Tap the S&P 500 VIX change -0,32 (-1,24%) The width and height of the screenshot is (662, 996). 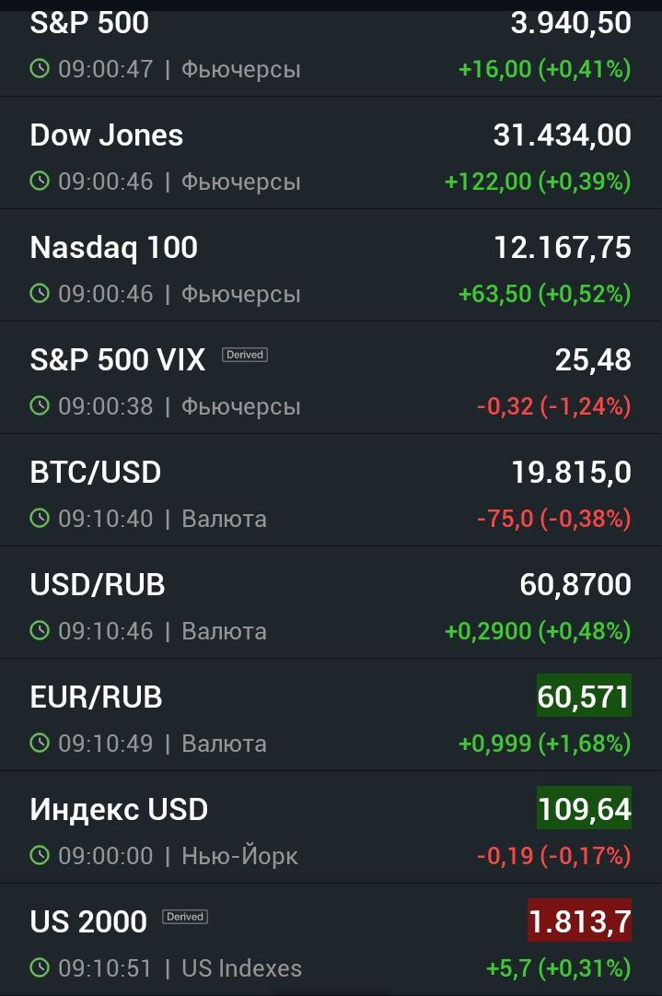pos(554,406)
